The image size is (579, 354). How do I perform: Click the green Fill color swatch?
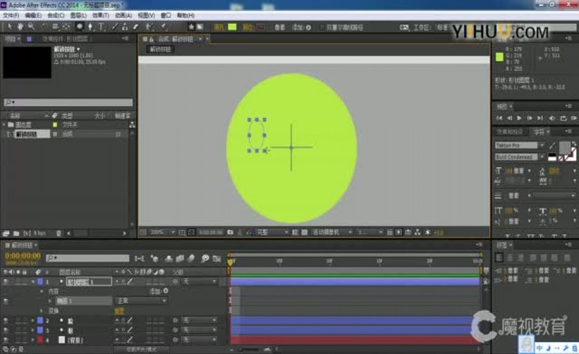(x=232, y=27)
